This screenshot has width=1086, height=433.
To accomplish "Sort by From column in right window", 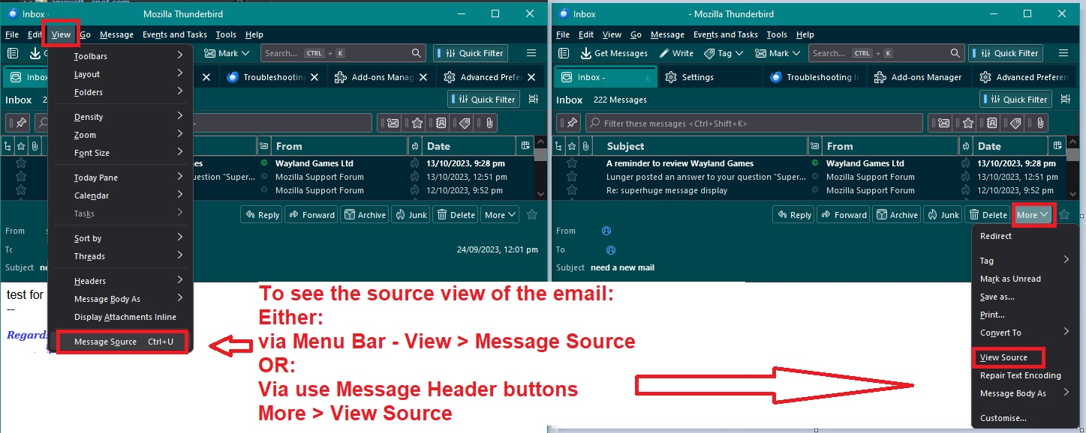I will (x=890, y=146).
